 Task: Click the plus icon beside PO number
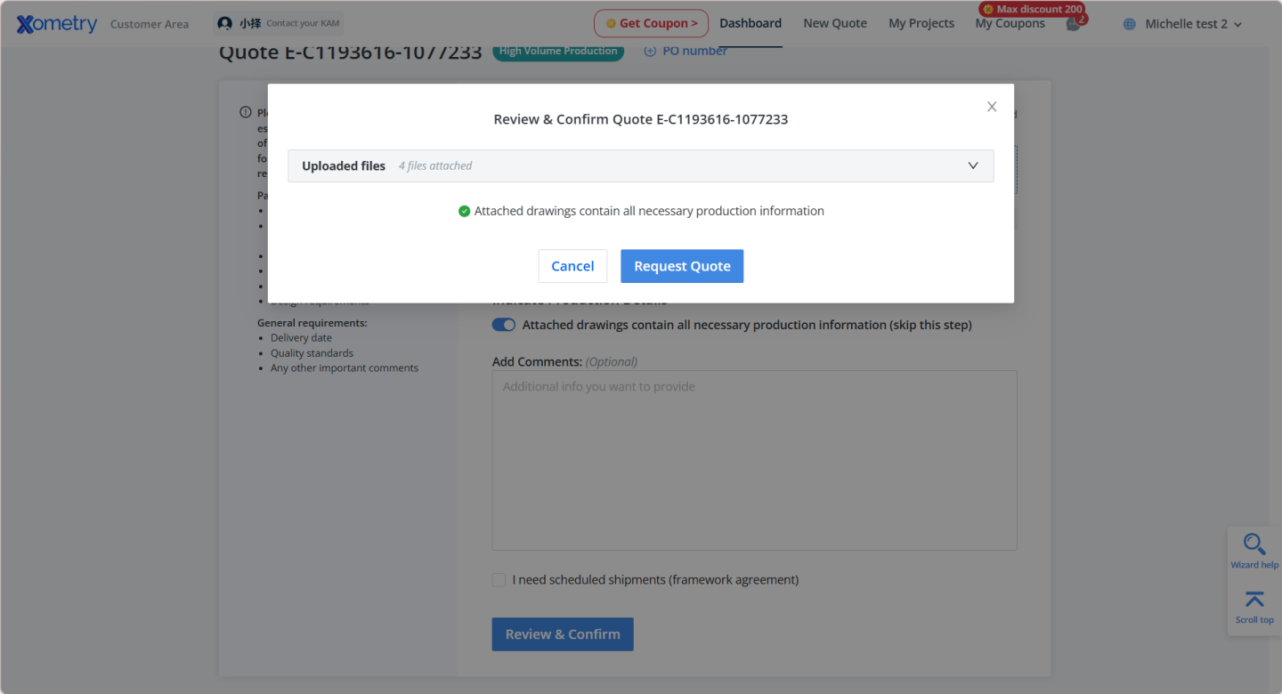pyautogui.click(x=650, y=51)
